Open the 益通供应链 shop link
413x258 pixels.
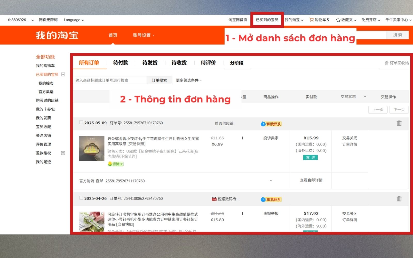tap(224, 123)
